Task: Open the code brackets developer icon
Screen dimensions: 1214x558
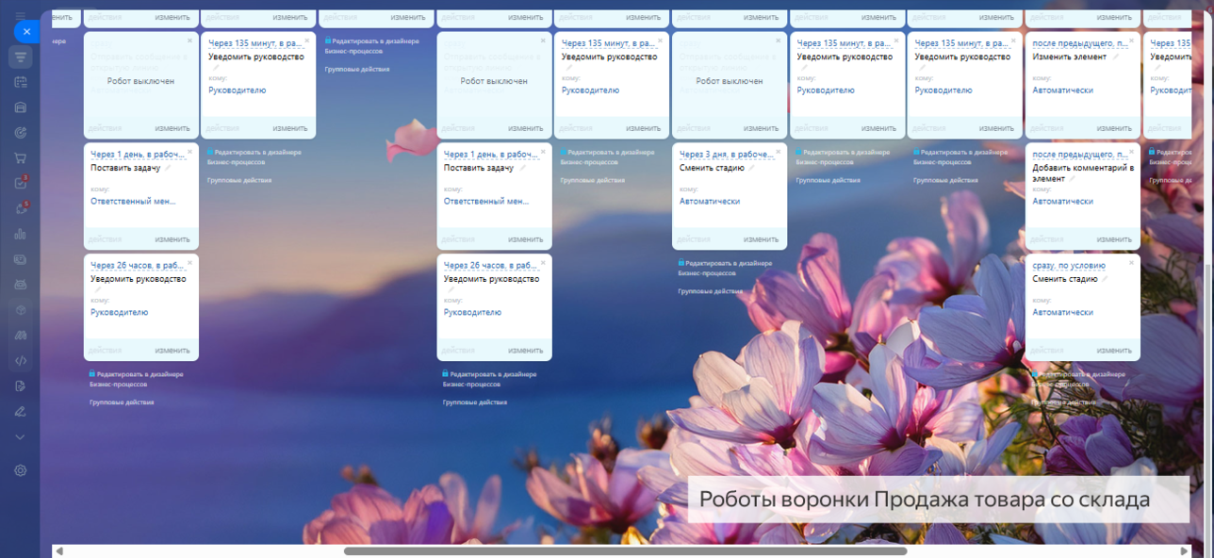Action: [21, 360]
